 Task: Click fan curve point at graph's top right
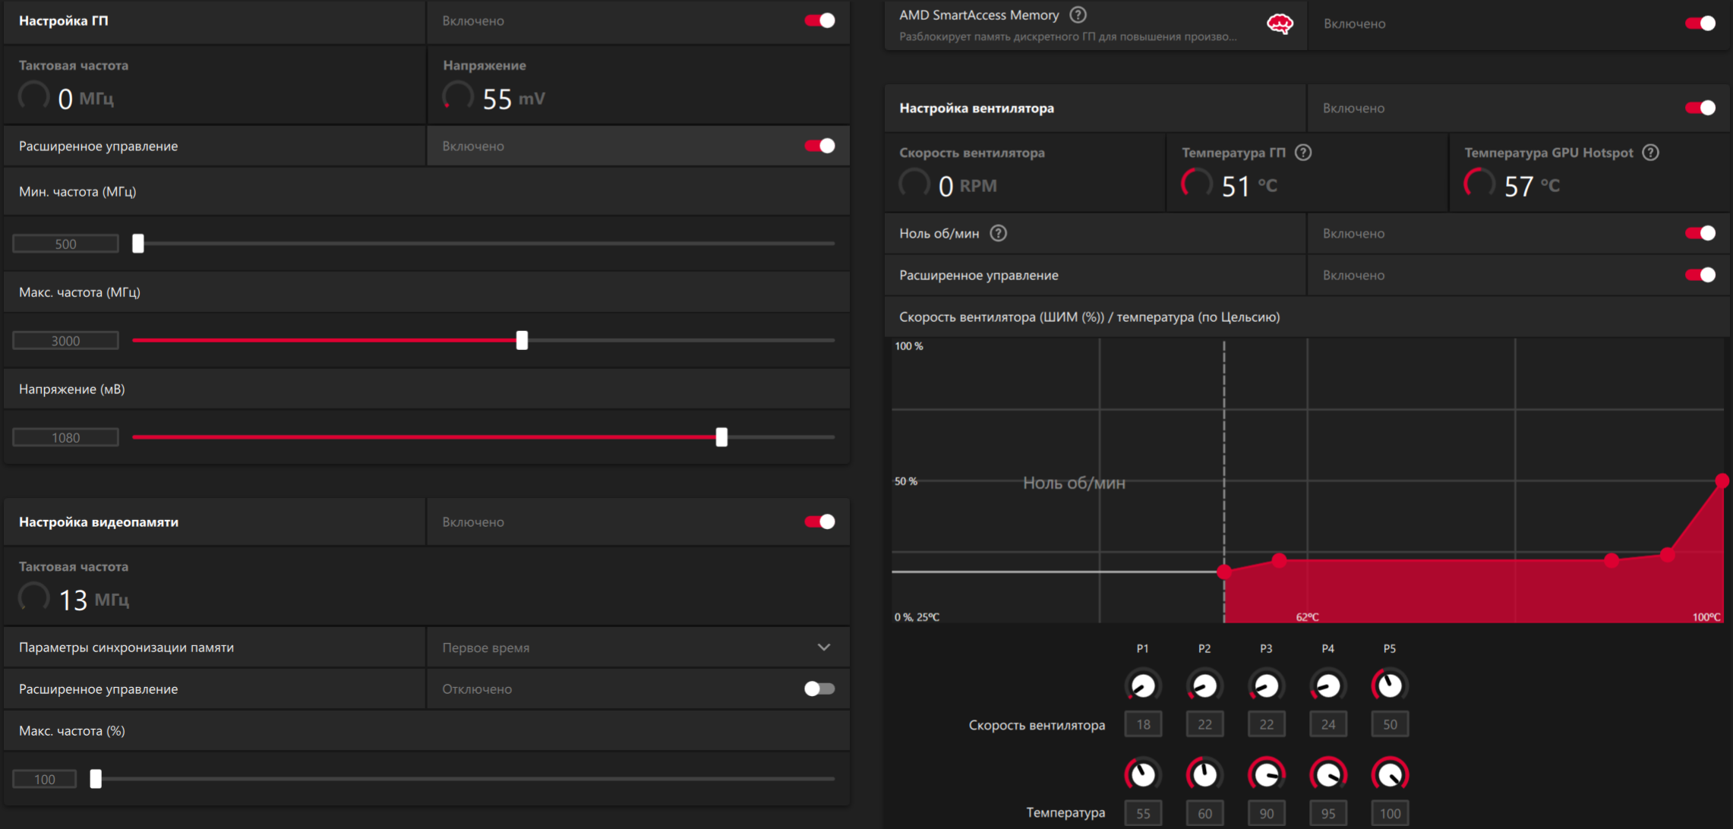1722,481
